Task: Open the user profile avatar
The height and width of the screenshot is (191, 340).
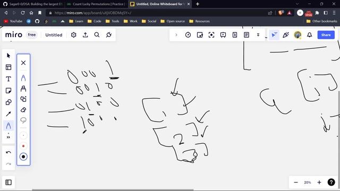Action: pyautogui.click(x=297, y=35)
